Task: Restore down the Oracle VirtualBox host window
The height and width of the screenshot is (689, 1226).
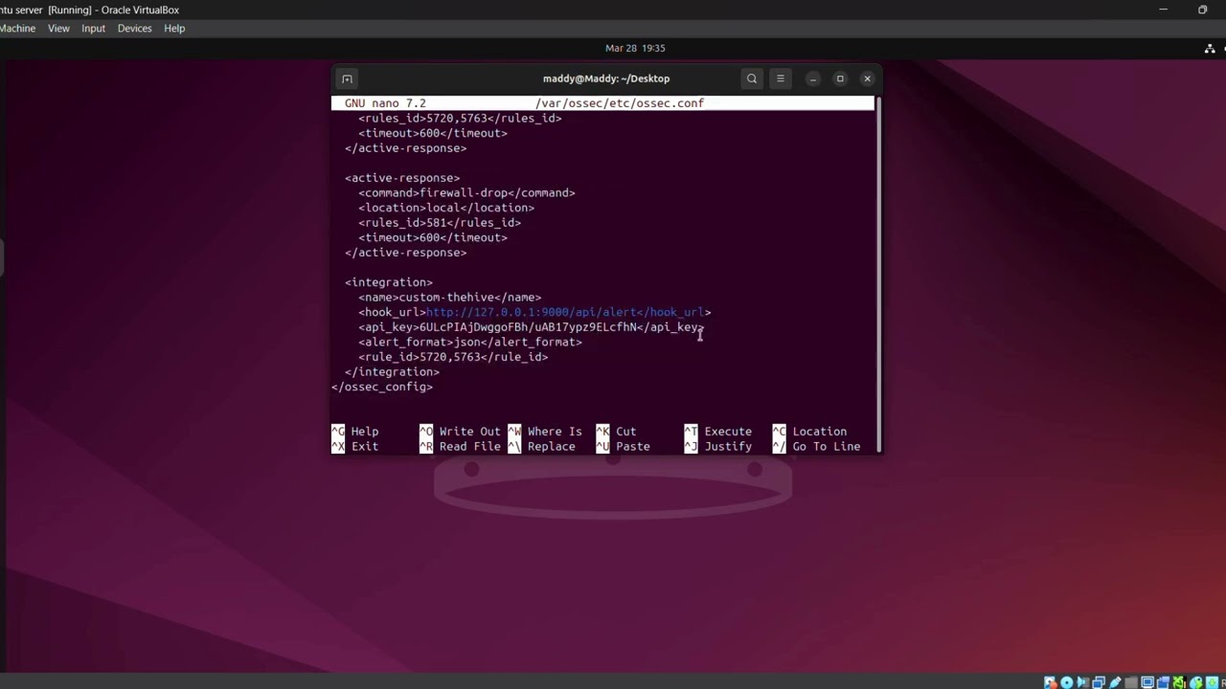Action: click(1203, 10)
